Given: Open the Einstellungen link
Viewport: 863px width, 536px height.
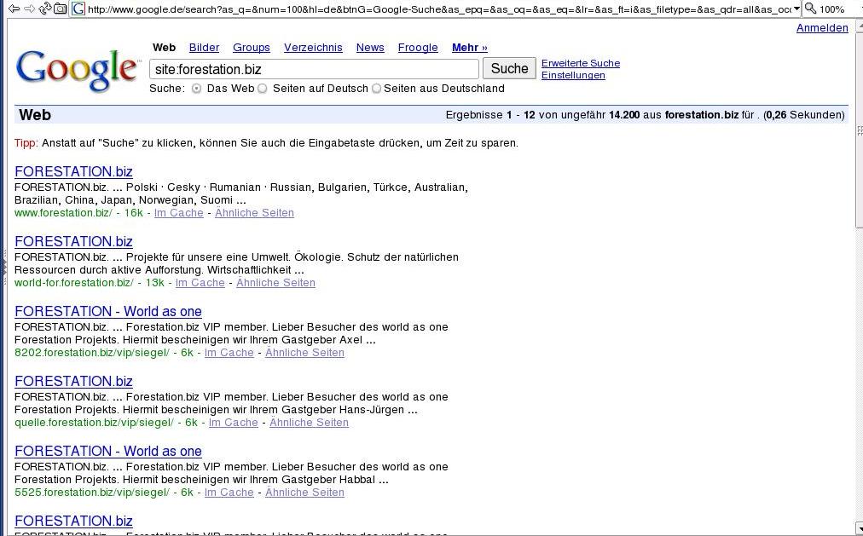Looking at the screenshot, I should click(573, 75).
